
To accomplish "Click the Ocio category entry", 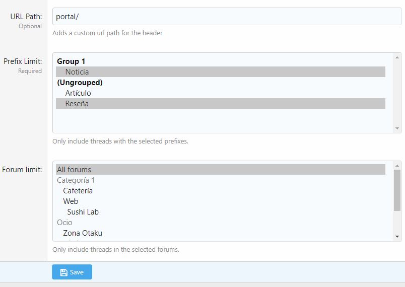I will point(64,223).
